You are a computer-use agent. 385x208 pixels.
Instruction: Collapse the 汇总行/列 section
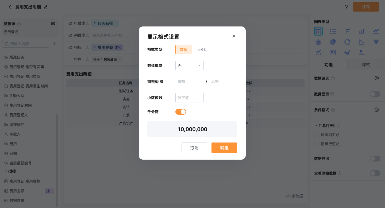(x=316, y=126)
